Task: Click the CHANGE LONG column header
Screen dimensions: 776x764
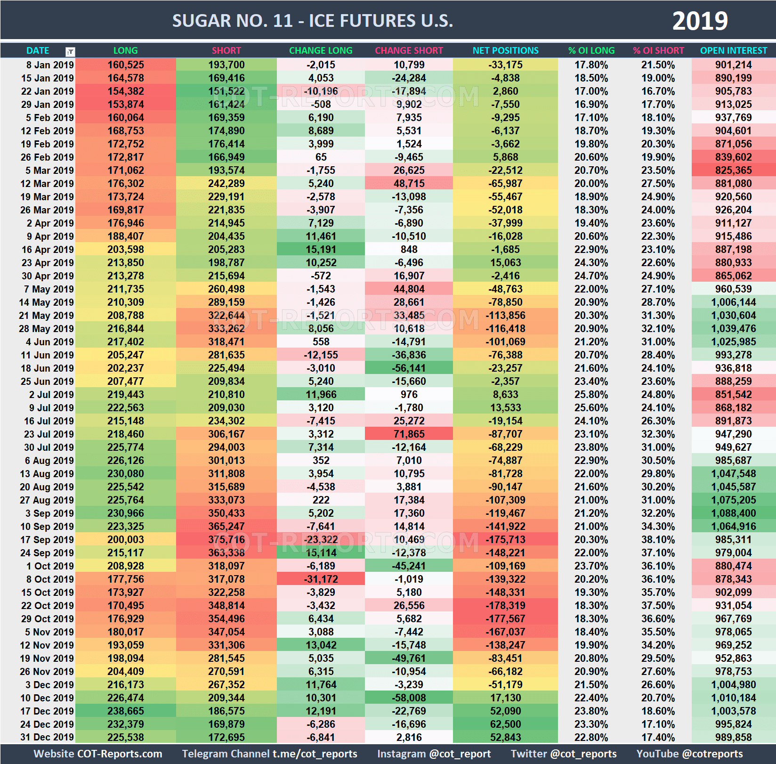Action: pos(321,50)
